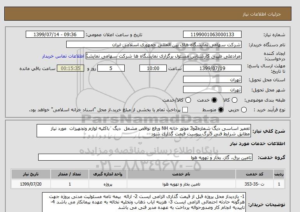300x212 pixels.
Task: Click the واحد اندازه گیری column header
Action: click(x=108, y=174)
